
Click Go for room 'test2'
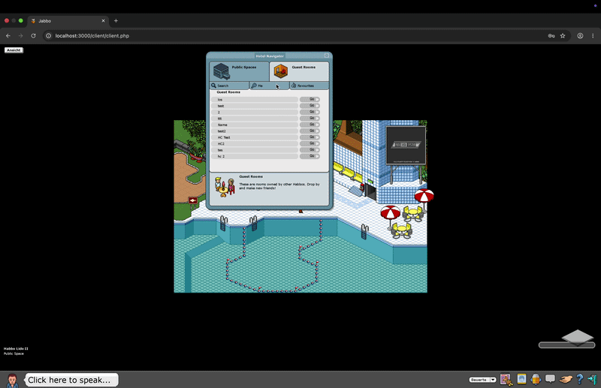(x=310, y=131)
